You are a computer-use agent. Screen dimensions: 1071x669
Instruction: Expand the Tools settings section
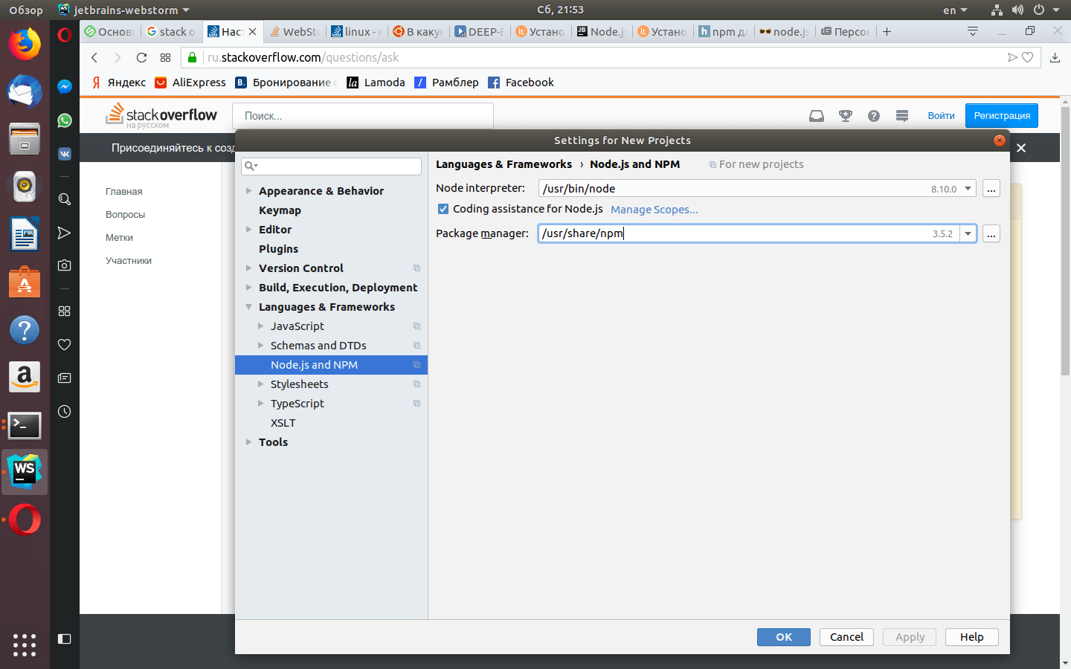tap(248, 442)
